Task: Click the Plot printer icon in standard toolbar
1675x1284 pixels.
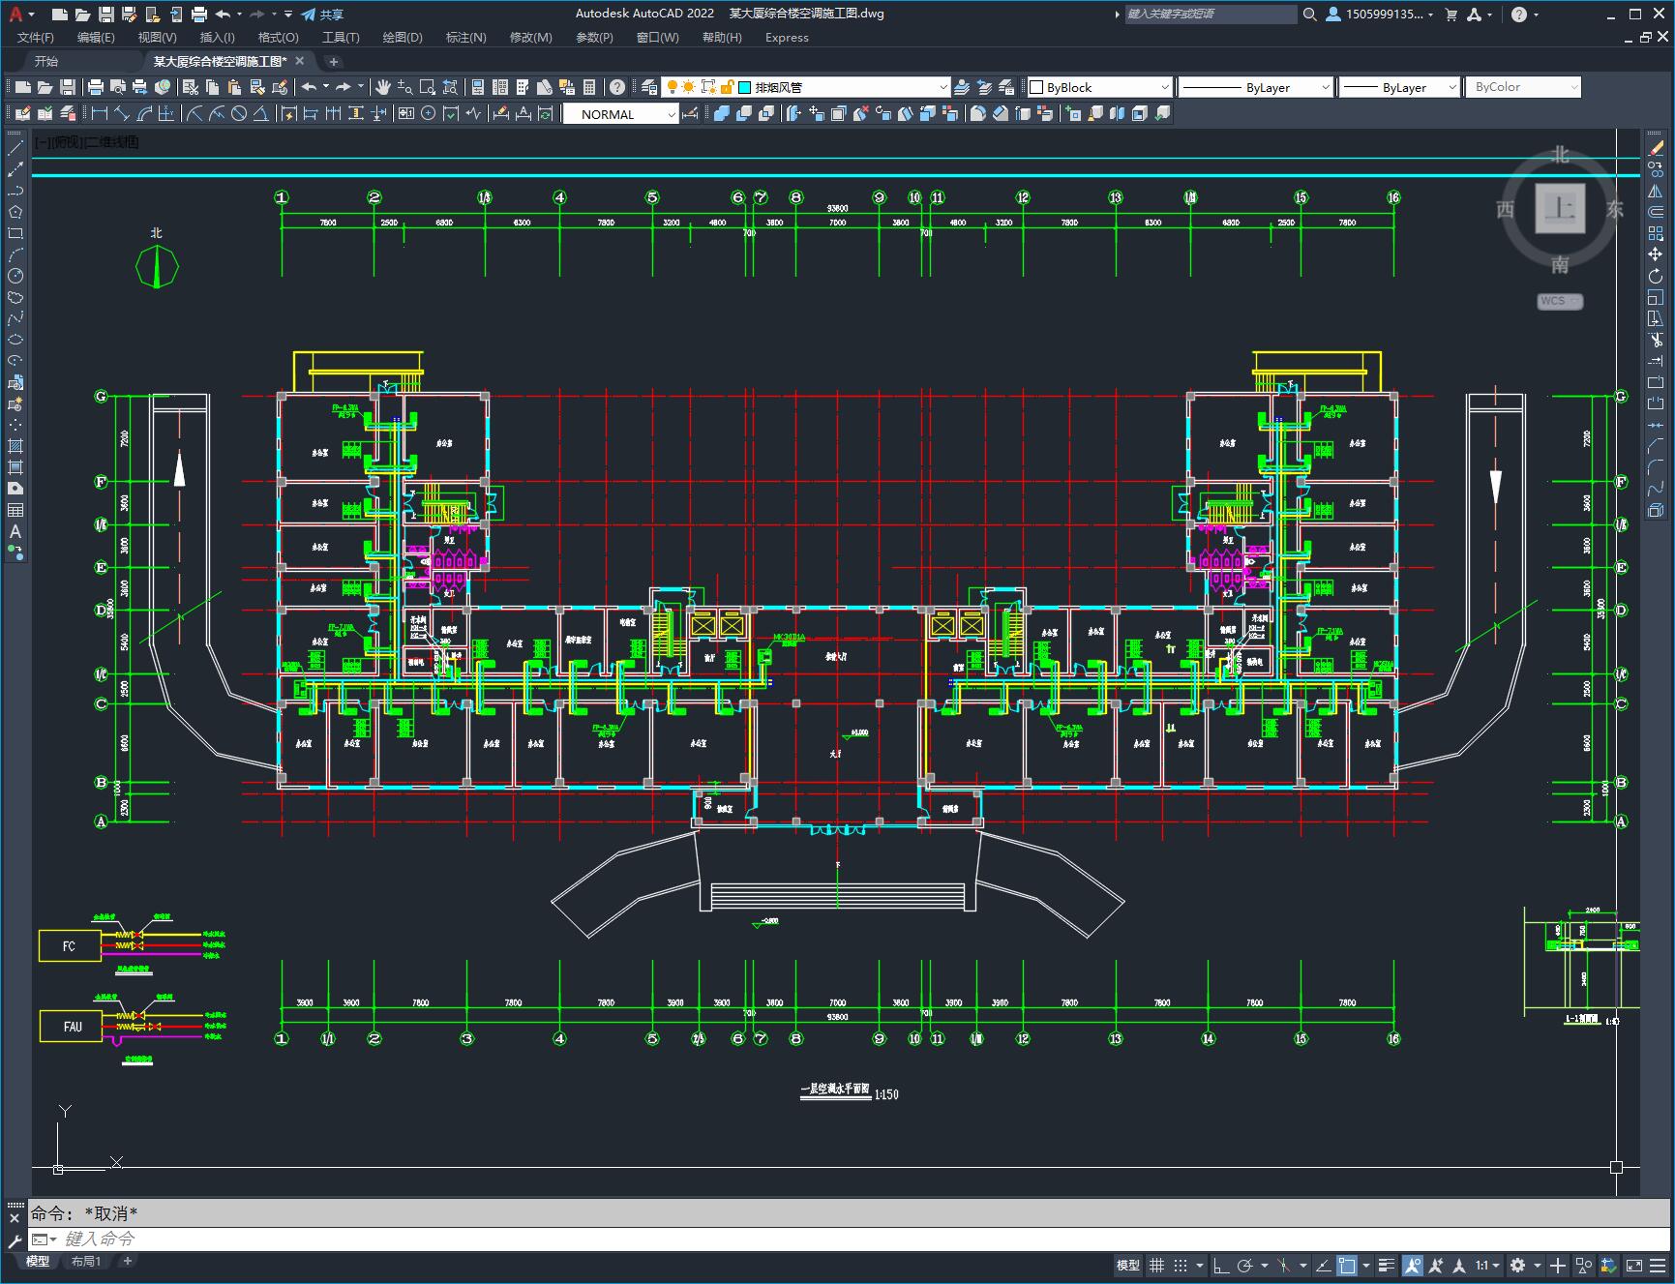Action: [96, 87]
